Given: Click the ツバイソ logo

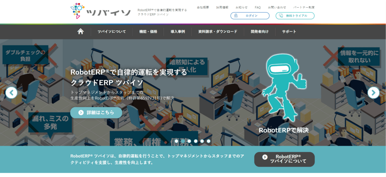Looking at the screenshot, I should point(101,11).
